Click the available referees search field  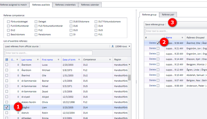(49, 53)
